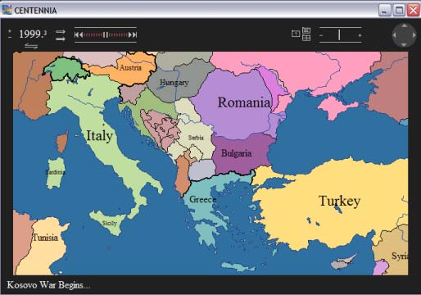Pan the map down with navigation pad
This screenshot has height=295, width=421.
click(405, 44)
